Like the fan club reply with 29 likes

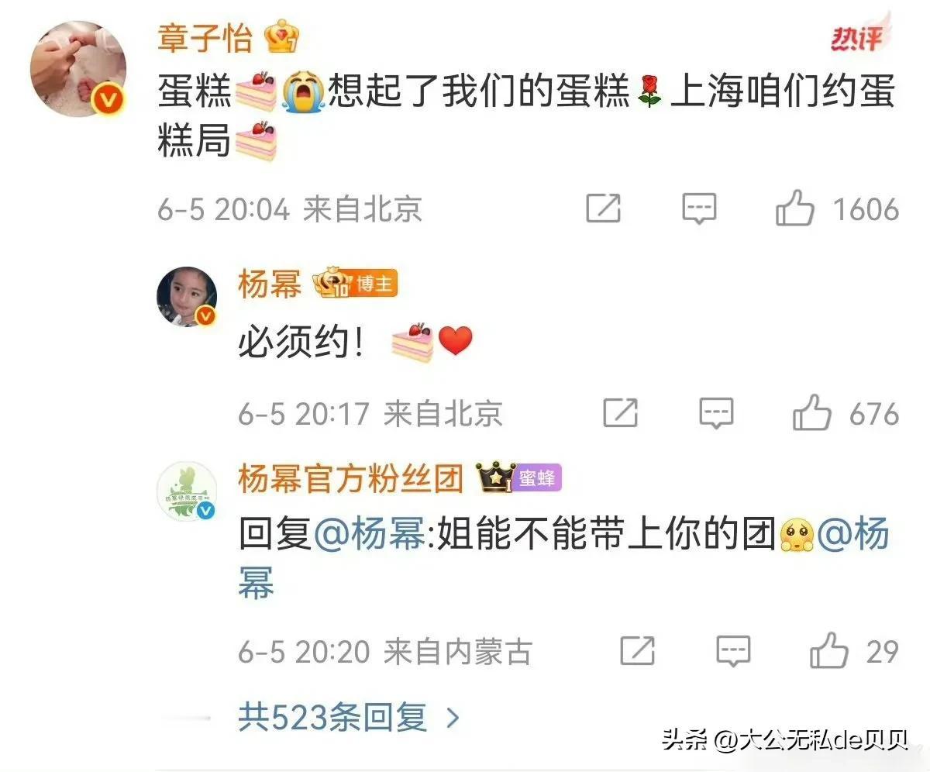click(829, 651)
